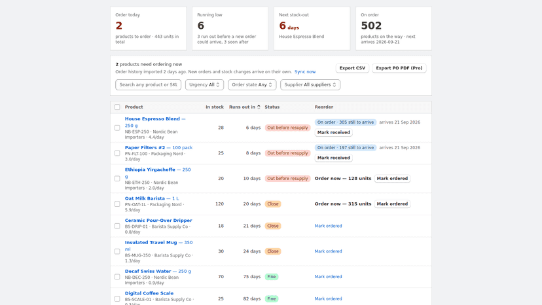Viewport: 542px width, 305px height.
Task: Check the Digital Coffee Scale checkbox
Action: tap(117, 298)
